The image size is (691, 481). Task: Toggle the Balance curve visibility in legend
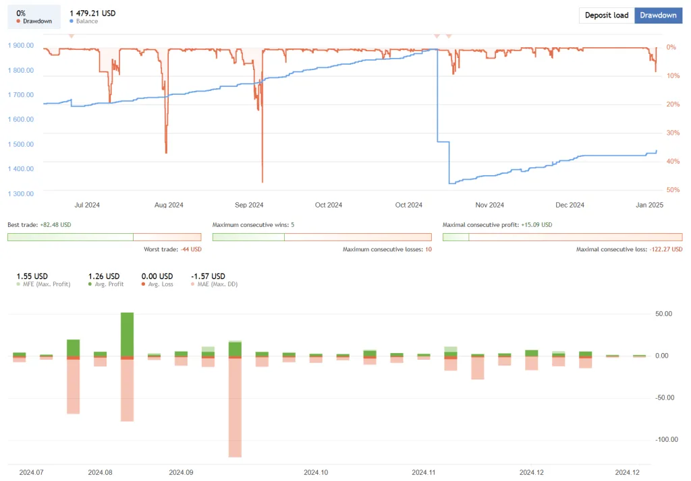pos(72,21)
